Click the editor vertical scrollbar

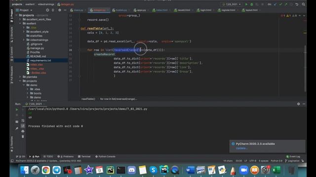click(x=305, y=68)
